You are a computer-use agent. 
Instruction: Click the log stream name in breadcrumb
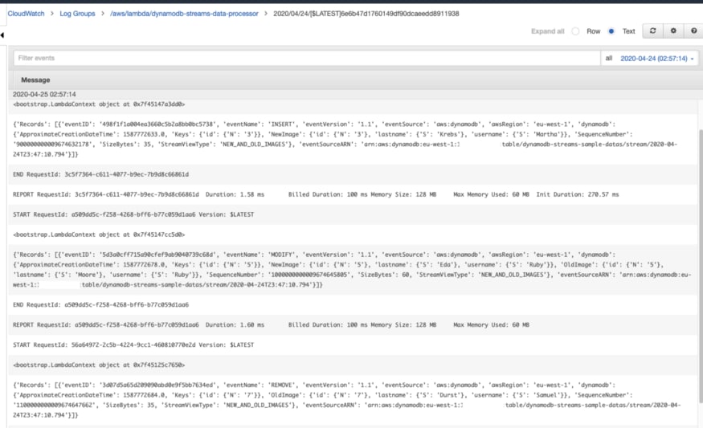pos(366,14)
